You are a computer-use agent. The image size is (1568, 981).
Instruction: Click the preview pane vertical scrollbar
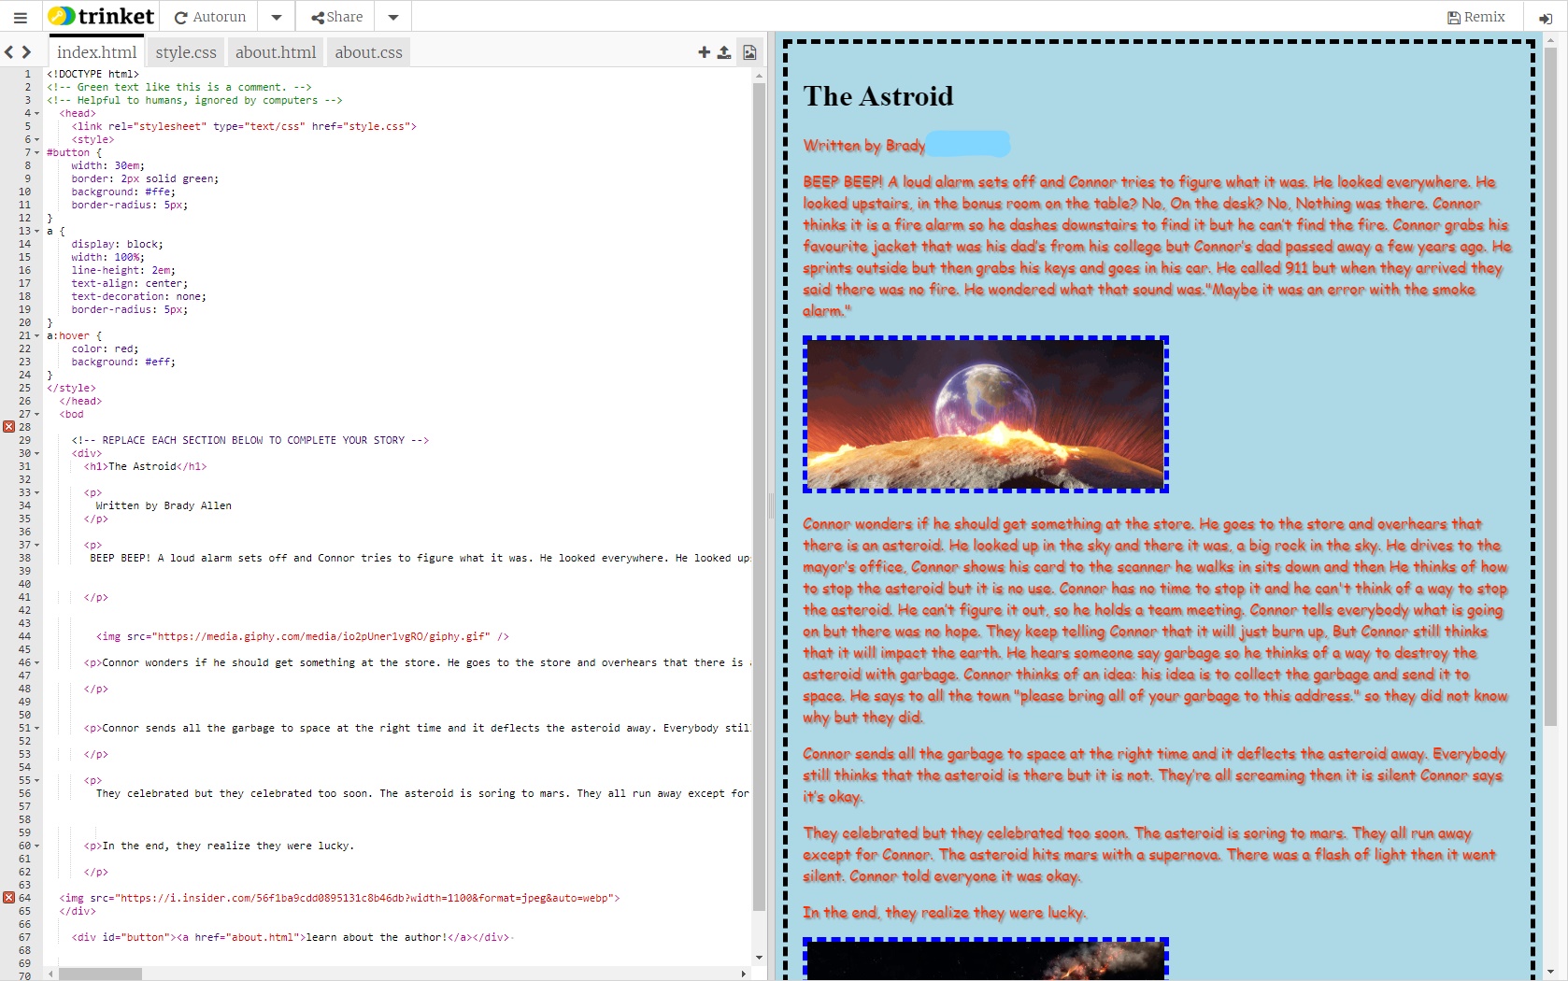pos(1550,387)
